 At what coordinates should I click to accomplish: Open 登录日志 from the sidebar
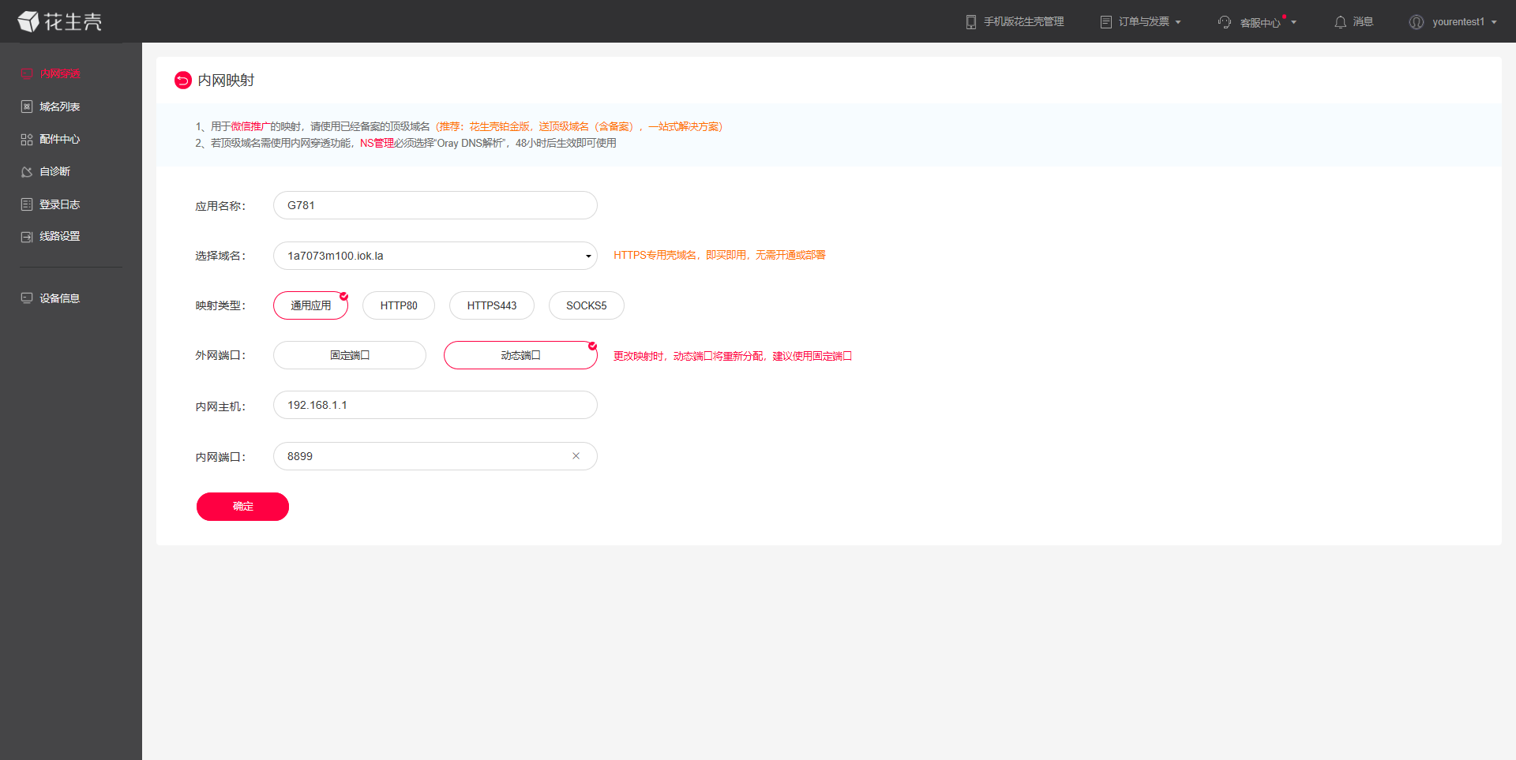(x=59, y=204)
